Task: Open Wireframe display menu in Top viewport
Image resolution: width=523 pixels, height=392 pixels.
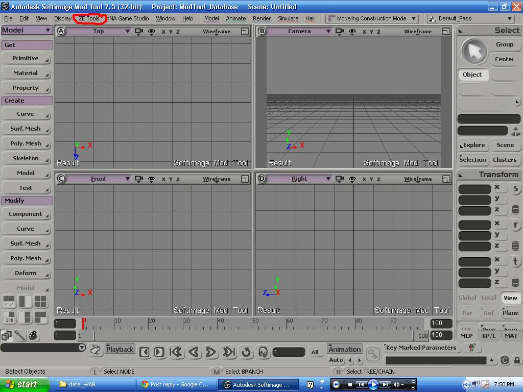Action: click(217, 31)
